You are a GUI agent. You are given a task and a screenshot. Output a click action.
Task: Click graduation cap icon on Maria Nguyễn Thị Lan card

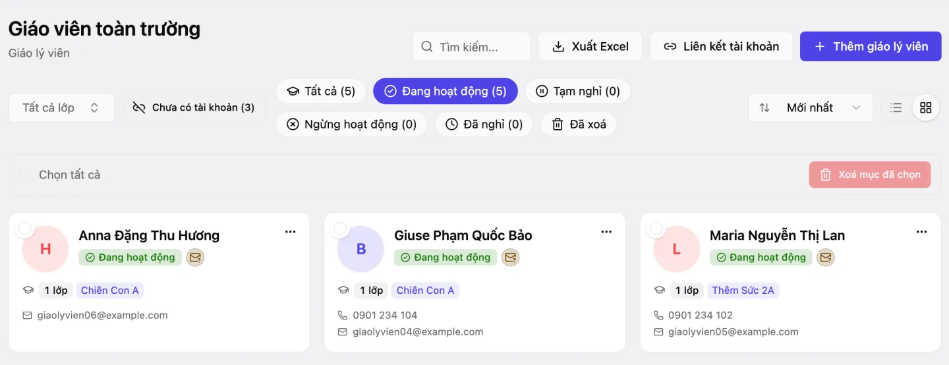point(659,291)
